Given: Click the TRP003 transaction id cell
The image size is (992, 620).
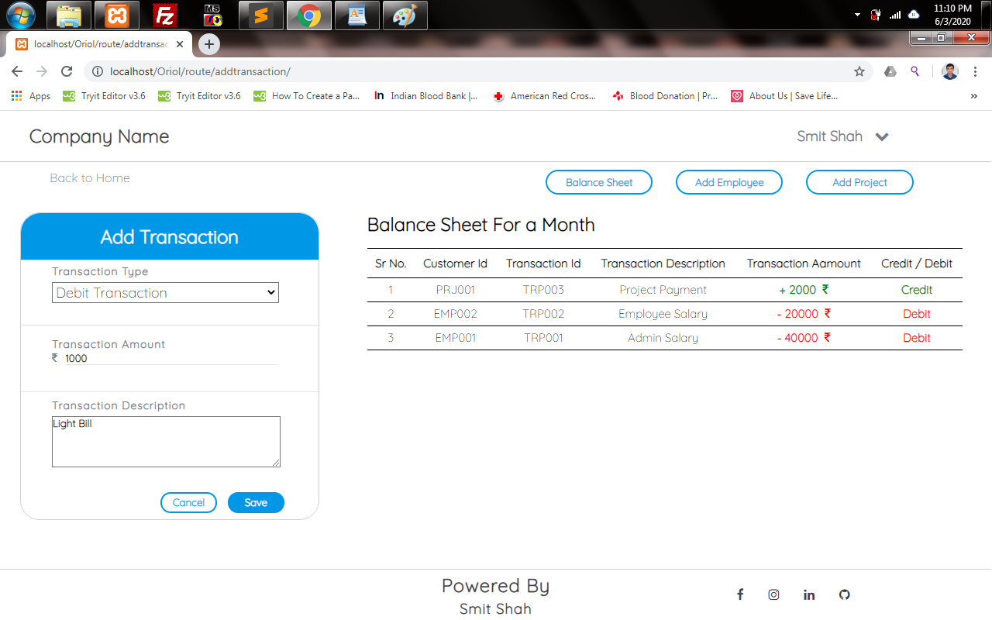Looking at the screenshot, I should tap(543, 290).
